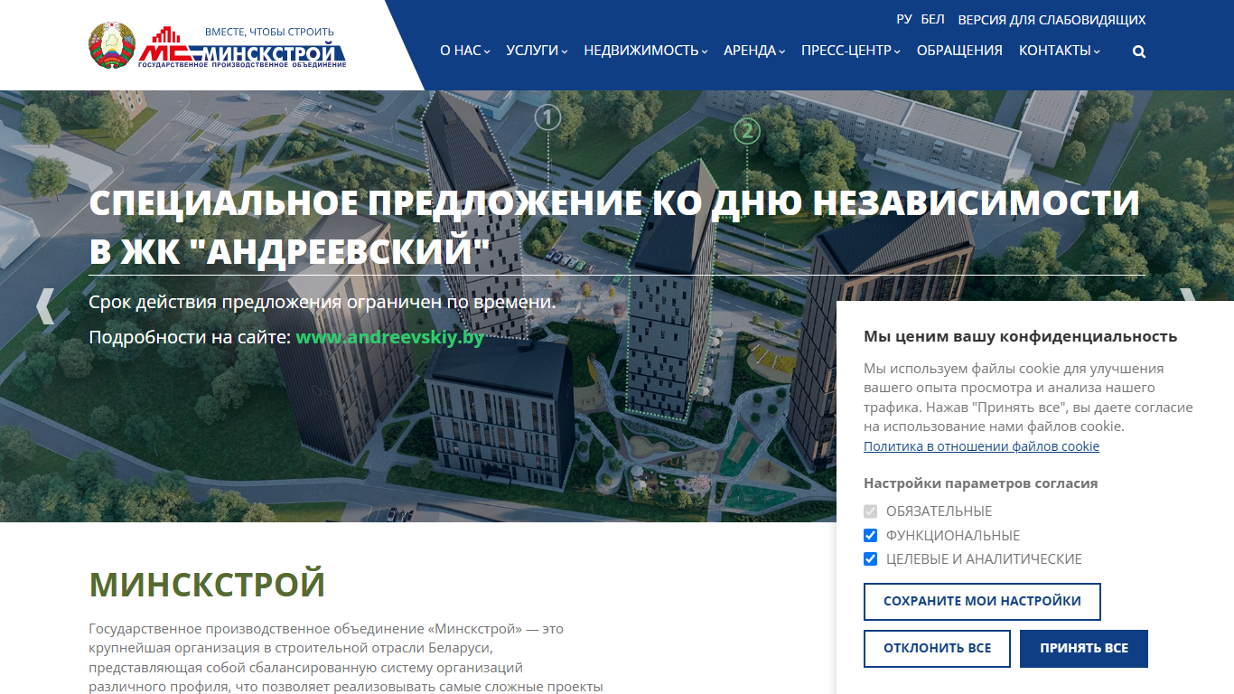Click ОТКЛОНИТЬ ВСЕ button
The width and height of the screenshot is (1234, 694).
pos(937,649)
